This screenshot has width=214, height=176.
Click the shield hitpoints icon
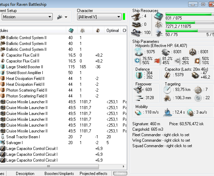(139, 52)
